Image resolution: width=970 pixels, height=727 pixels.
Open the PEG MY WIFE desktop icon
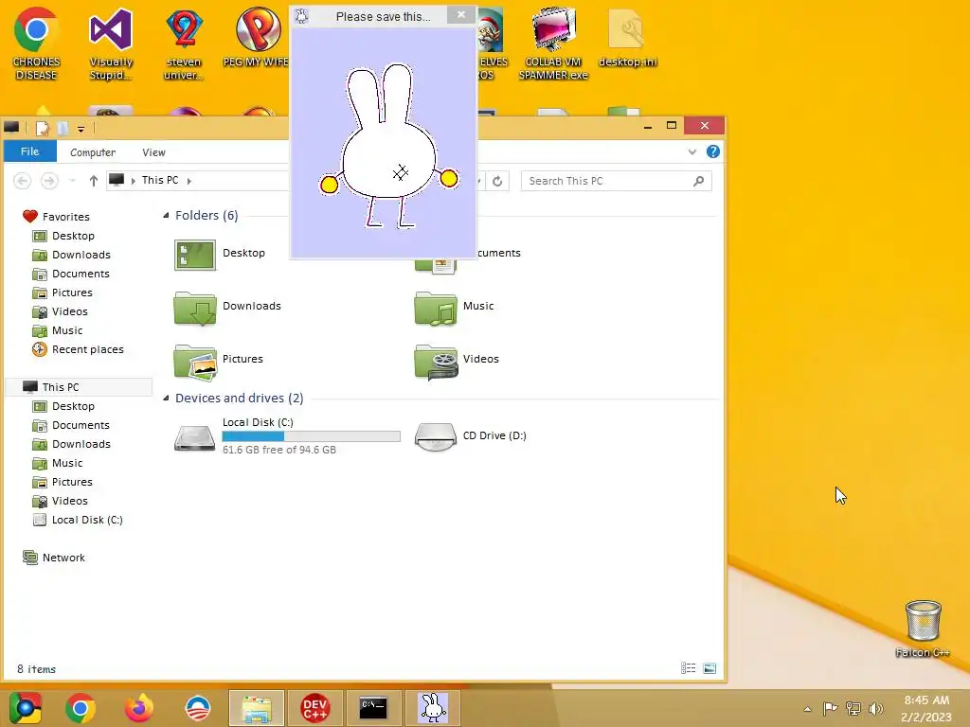coord(256,37)
